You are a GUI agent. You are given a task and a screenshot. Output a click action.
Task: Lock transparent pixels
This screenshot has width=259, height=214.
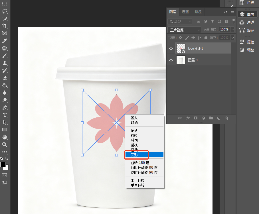pos(181,38)
